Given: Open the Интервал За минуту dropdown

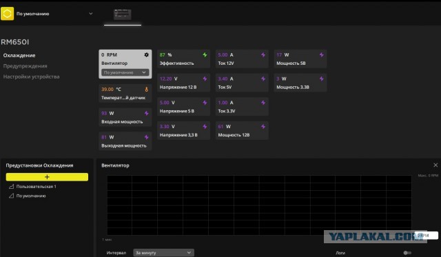Looking at the screenshot, I should [x=163, y=252].
